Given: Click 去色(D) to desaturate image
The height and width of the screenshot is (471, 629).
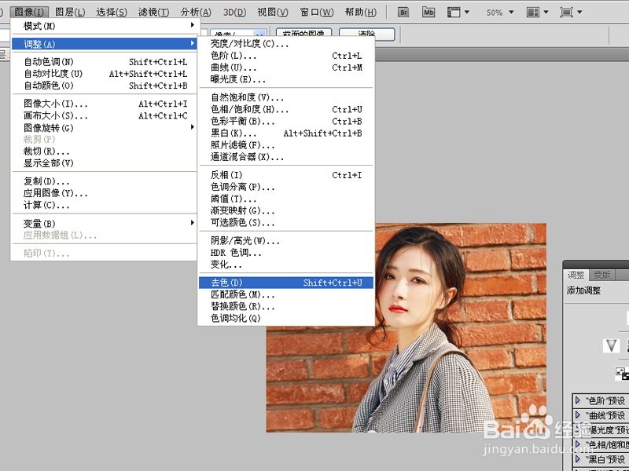Looking at the screenshot, I should click(286, 283).
